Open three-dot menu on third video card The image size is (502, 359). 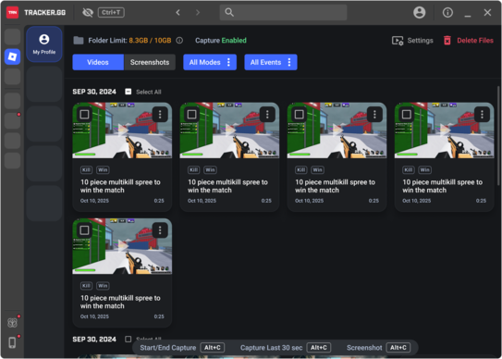(374, 115)
